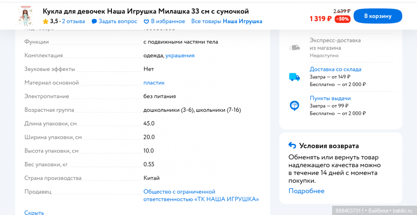This screenshot has width=417, height=215.
Task: Add the doll to cart with В корзину
Action: pyautogui.click(x=377, y=16)
